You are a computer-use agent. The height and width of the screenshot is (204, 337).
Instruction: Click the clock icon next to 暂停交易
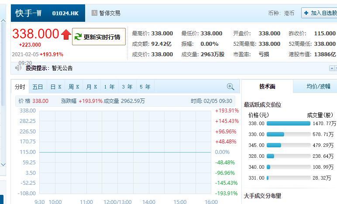94,13
